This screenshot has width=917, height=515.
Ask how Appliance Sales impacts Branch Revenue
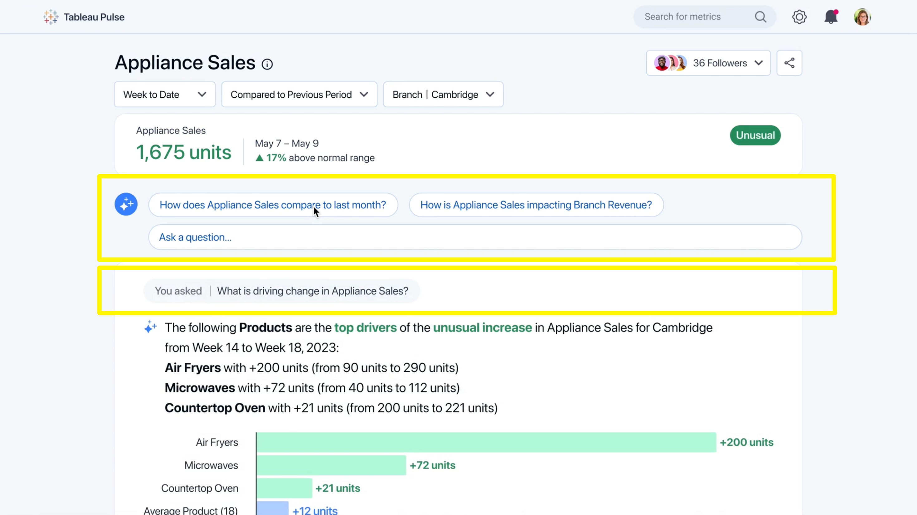536,205
